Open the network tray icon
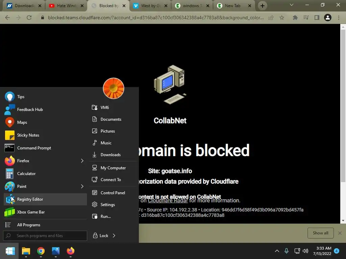The height and width of the screenshot is (259, 346). coord(297,251)
